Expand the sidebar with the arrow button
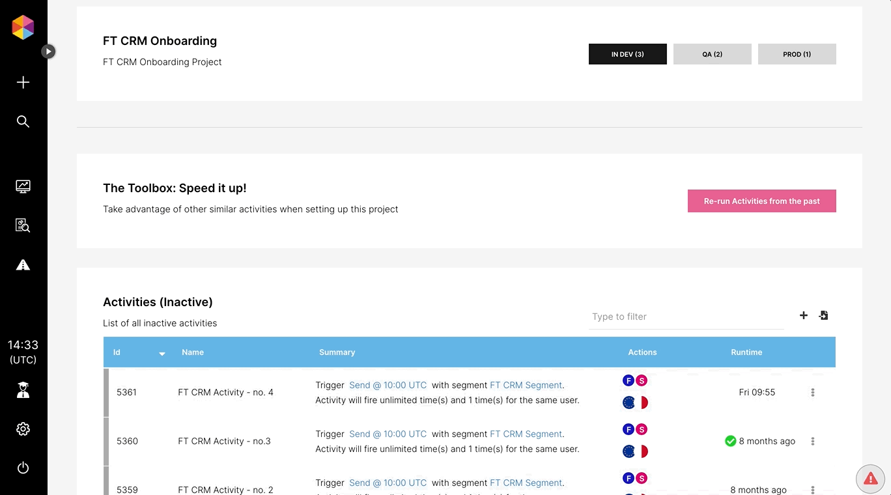 [x=48, y=51]
